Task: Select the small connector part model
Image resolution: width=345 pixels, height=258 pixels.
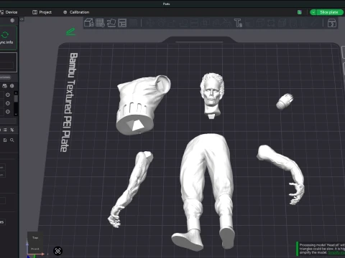Action: pos(285,101)
